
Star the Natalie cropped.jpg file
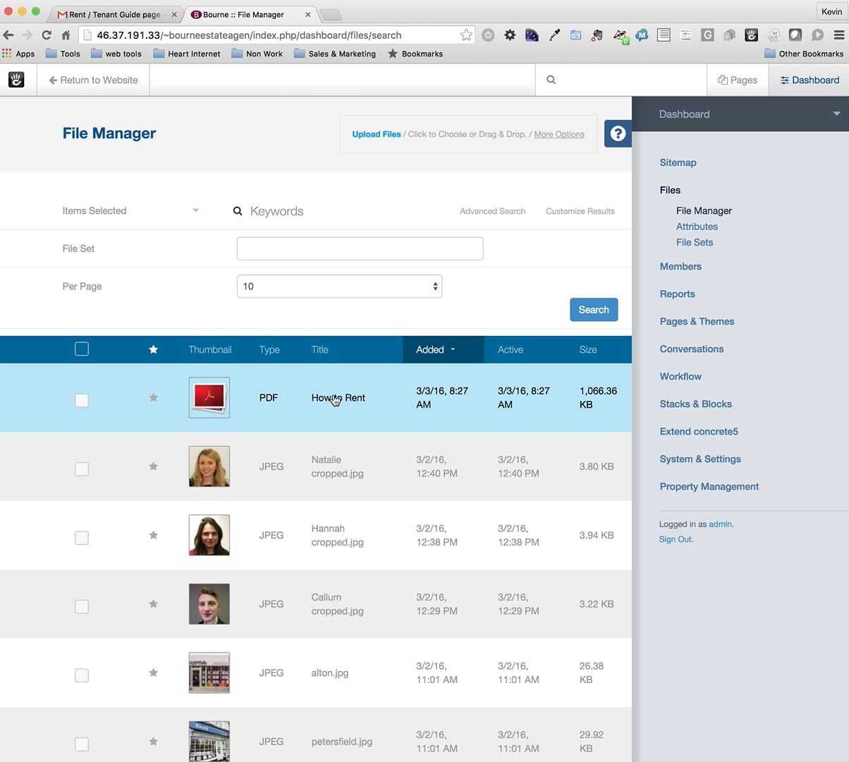pyautogui.click(x=153, y=466)
